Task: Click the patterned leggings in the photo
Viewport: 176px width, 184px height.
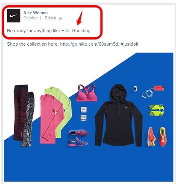Action: (24, 116)
